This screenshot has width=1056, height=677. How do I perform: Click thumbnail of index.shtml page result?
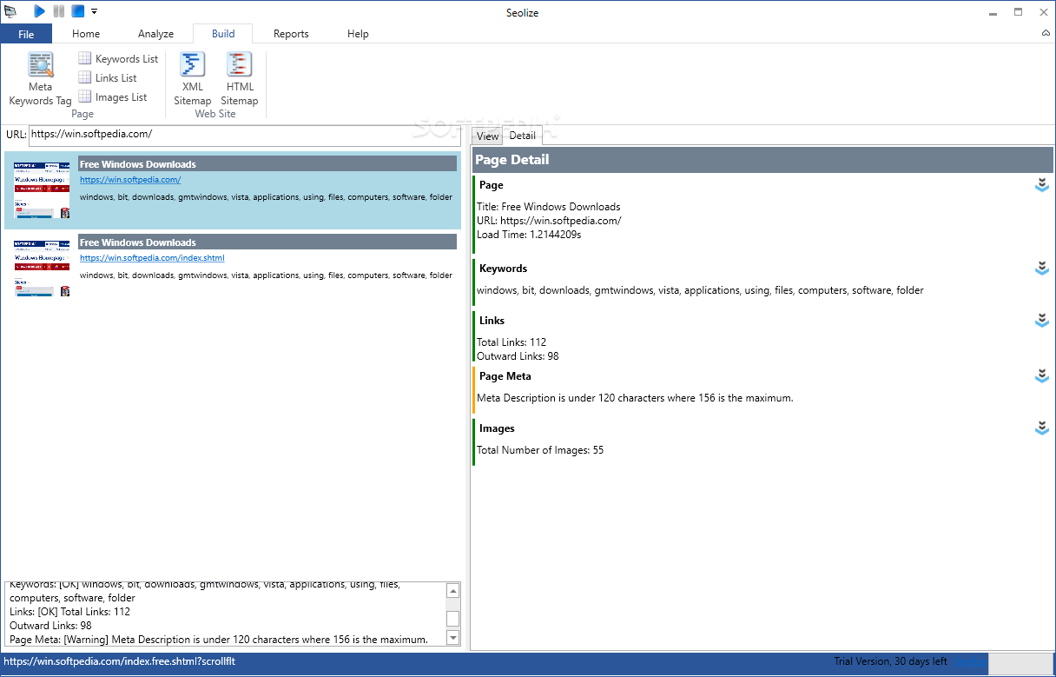(42, 268)
